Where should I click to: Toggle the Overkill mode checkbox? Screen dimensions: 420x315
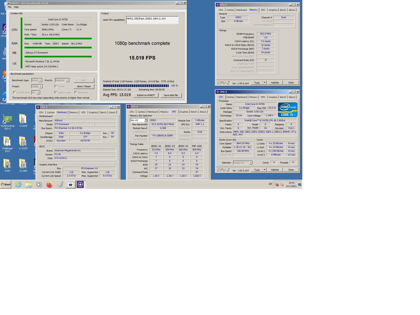[x=14, y=92]
